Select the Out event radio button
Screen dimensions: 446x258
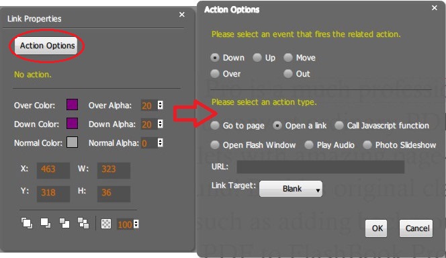(x=288, y=74)
